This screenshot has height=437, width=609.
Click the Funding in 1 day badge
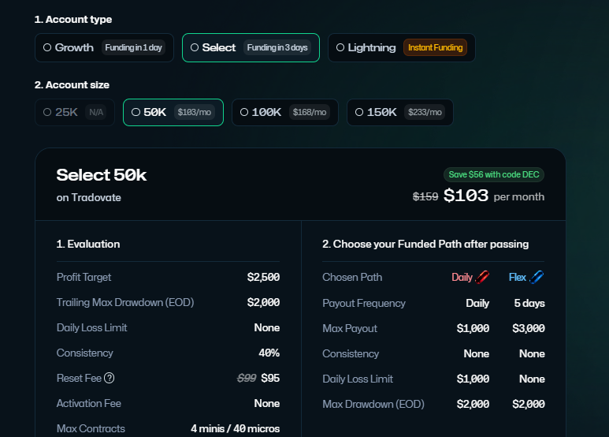coord(132,47)
